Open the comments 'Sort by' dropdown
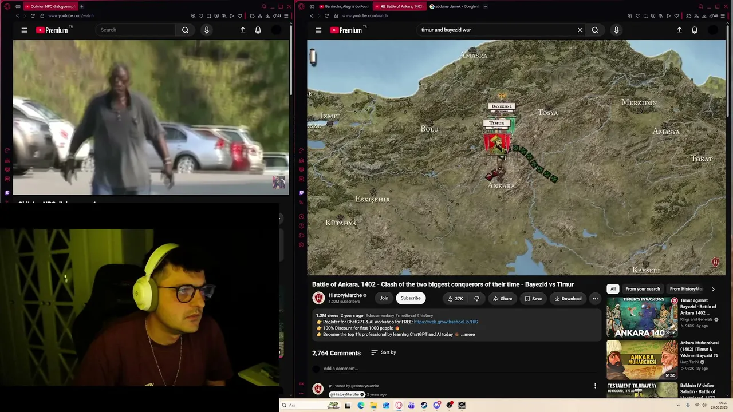 pos(384,352)
